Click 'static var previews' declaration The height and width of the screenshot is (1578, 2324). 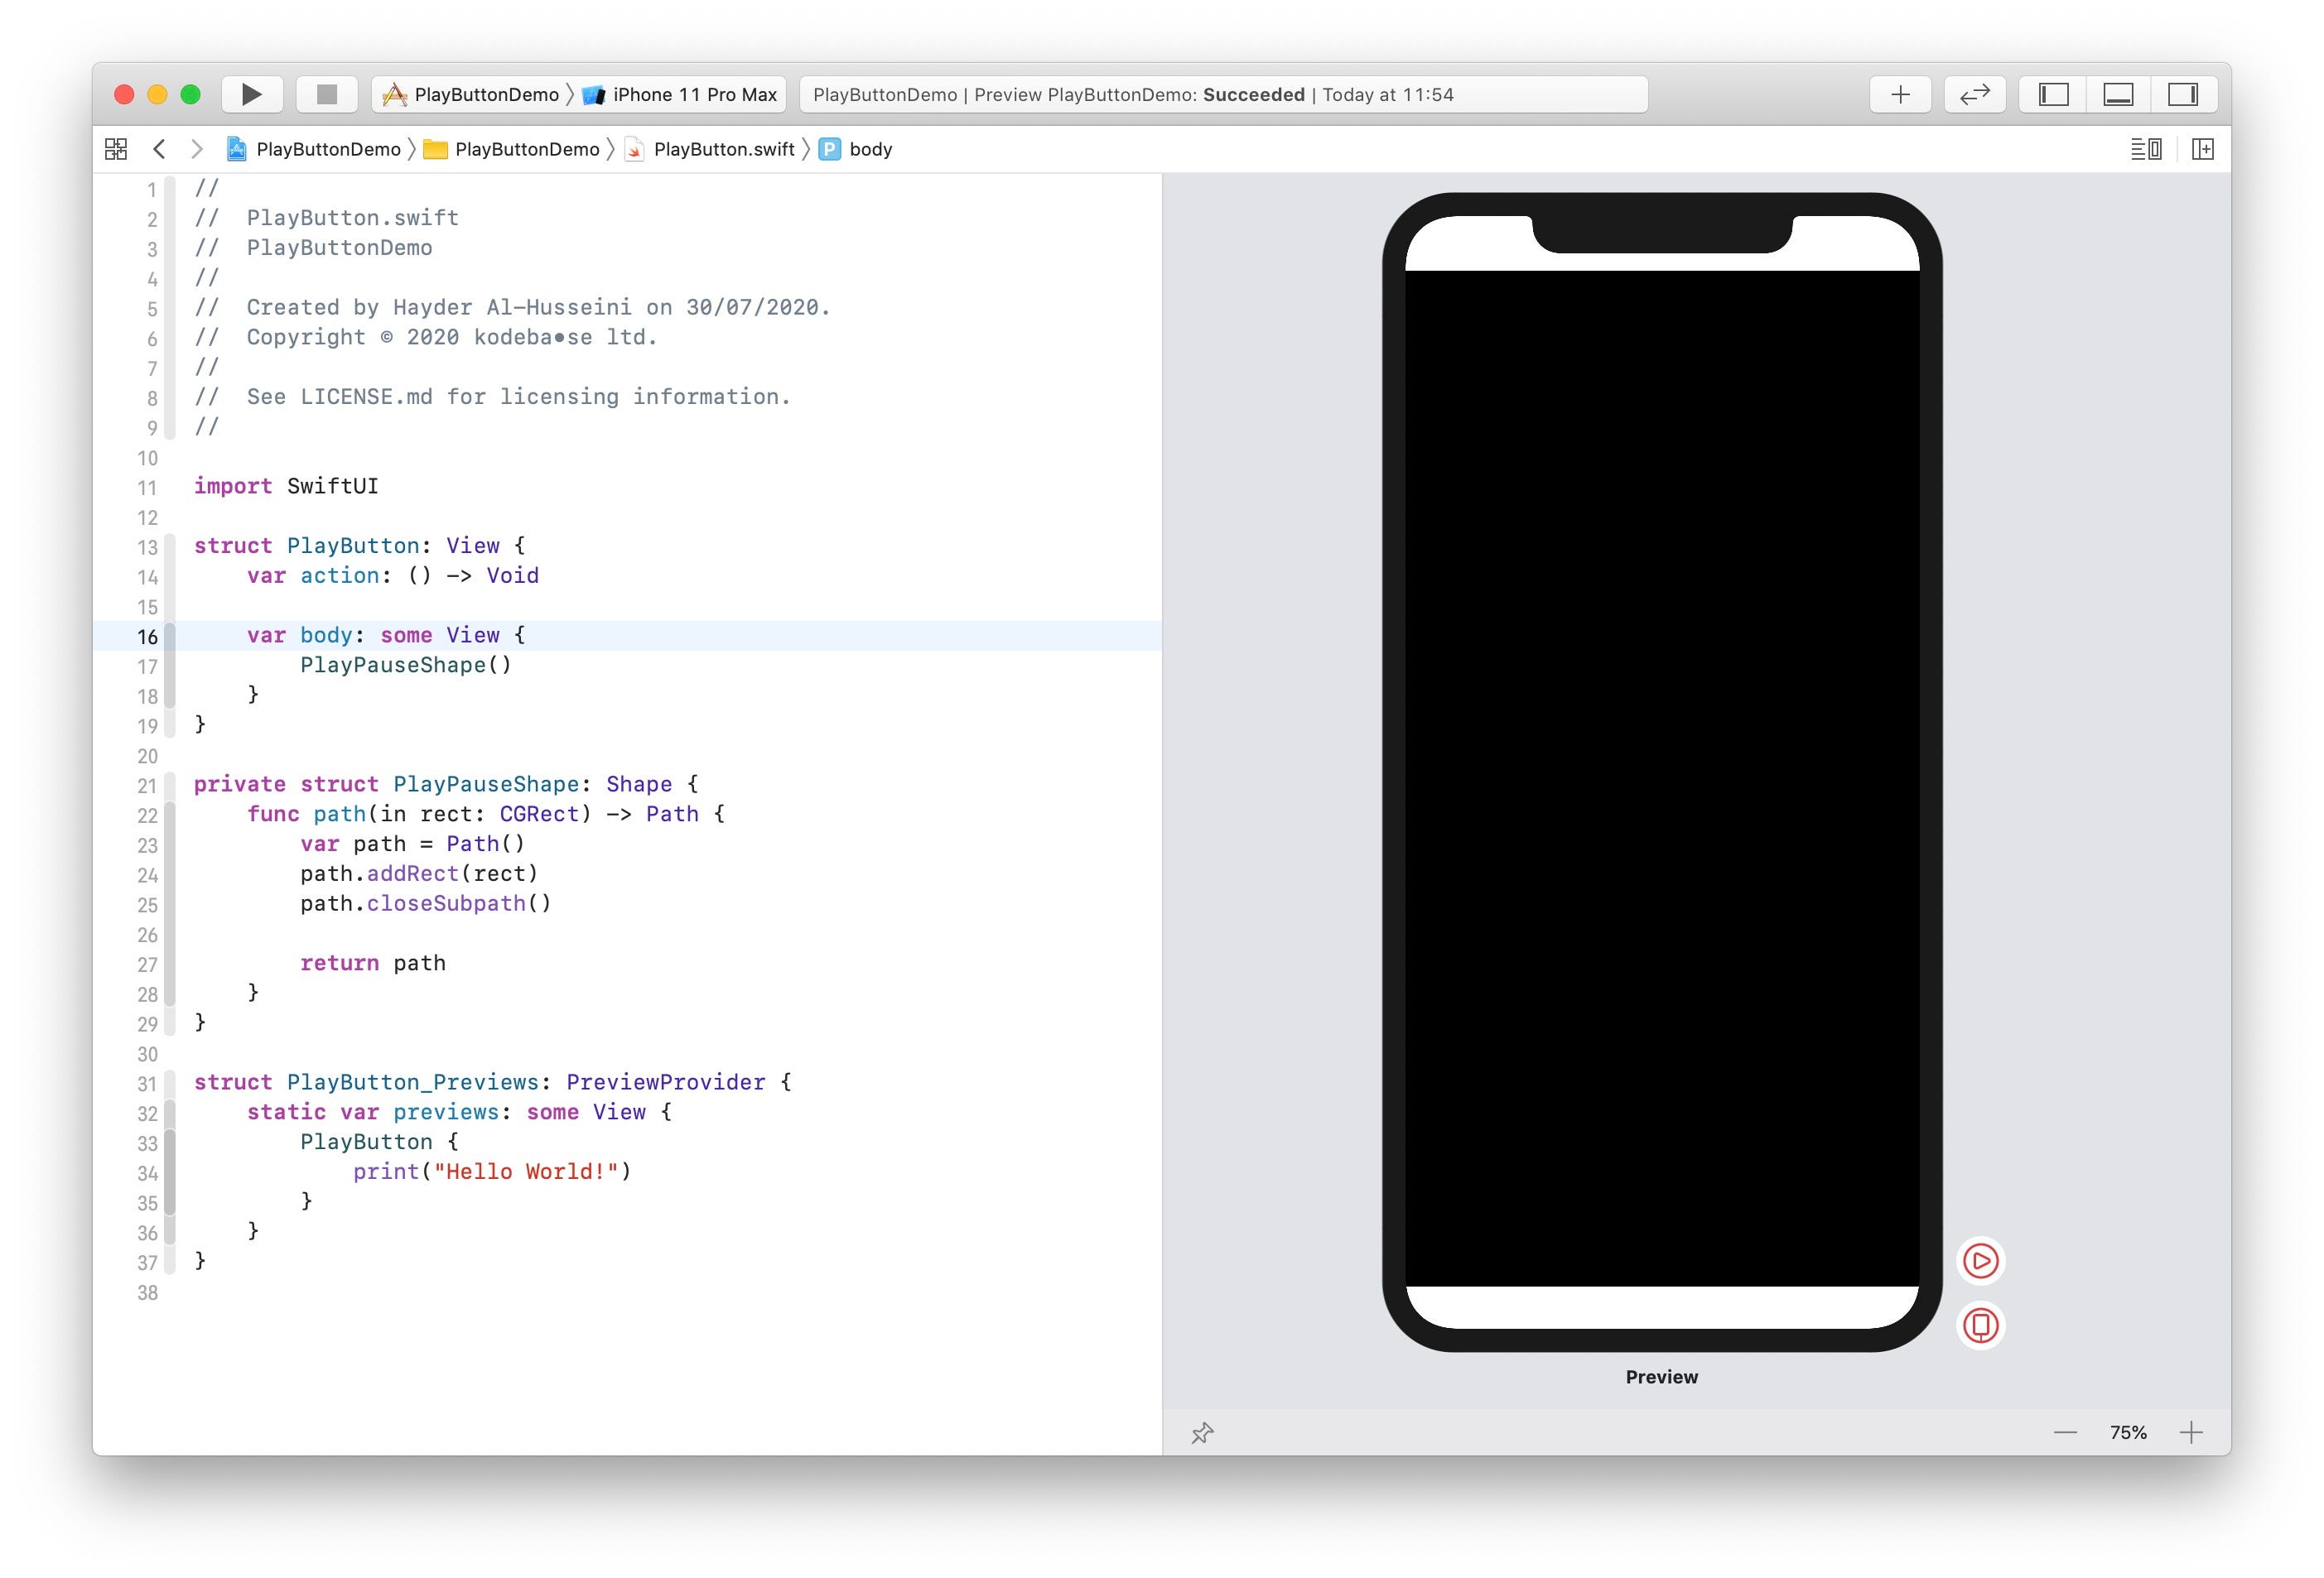click(459, 1112)
